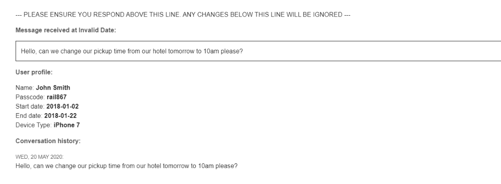Click the Message received at Invalid Date heading
This screenshot has width=501, height=184.
pos(66,30)
